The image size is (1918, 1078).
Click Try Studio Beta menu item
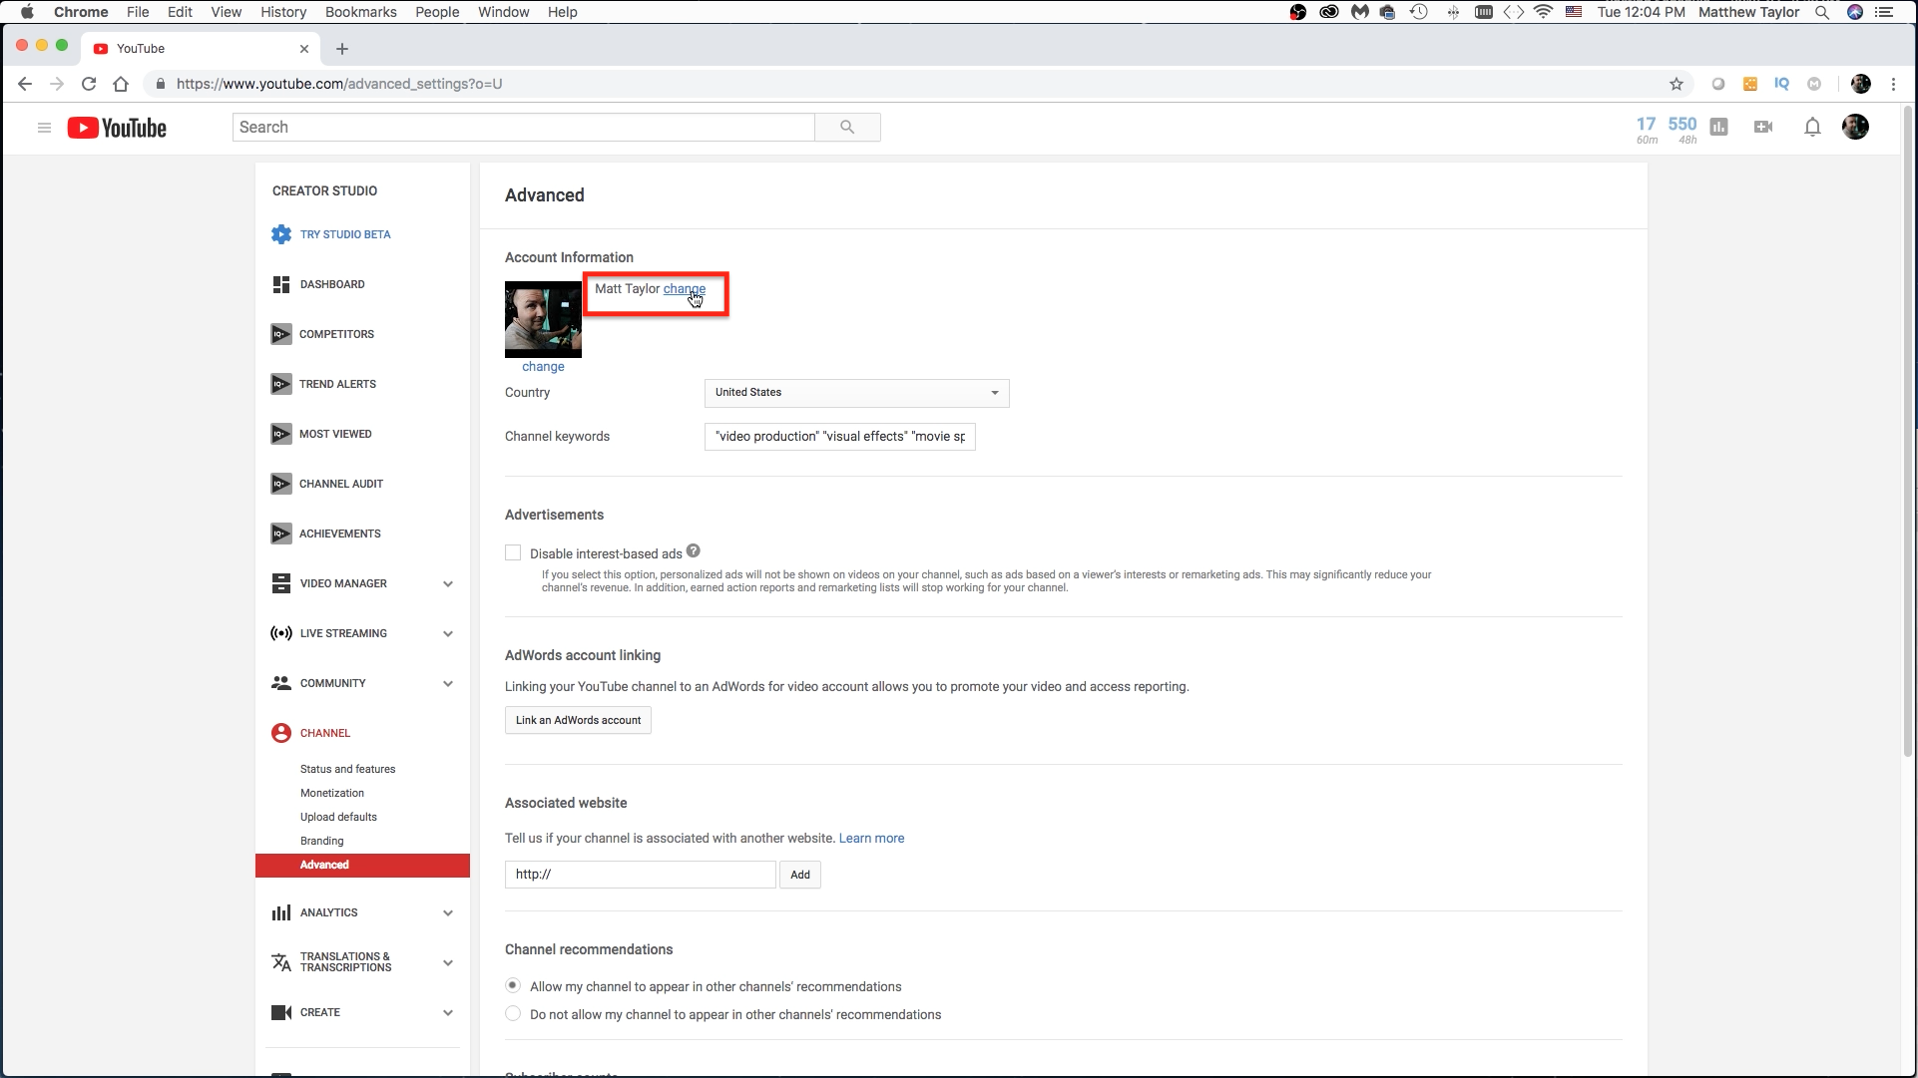pos(345,234)
